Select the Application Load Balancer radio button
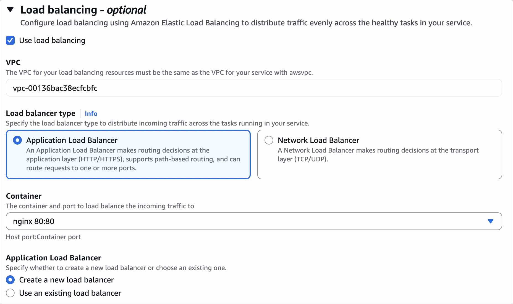This screenshot has width=513, height=304. pyautogui.click(x=17, y=140)
